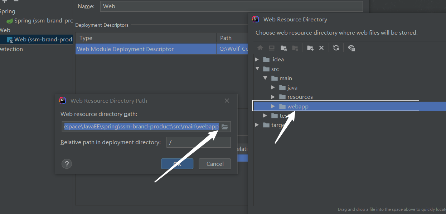Select the src folder in tree
The width and height of the screenshot is (446, 214).
coord(275,69)
